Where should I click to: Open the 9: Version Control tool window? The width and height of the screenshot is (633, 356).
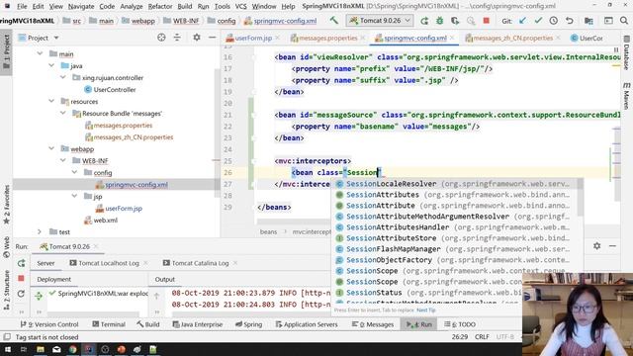(49, 324)
